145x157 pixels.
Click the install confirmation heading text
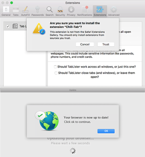pos(75,25)
